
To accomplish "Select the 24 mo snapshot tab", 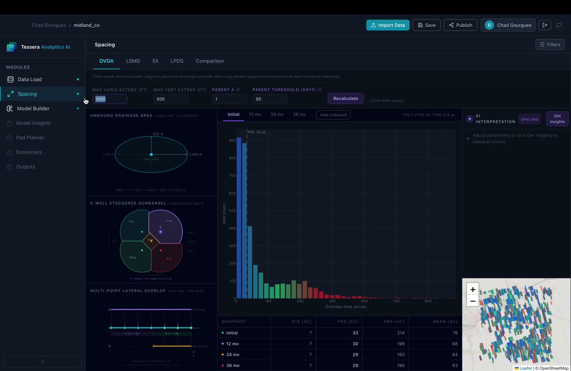I will coord(277,115).
